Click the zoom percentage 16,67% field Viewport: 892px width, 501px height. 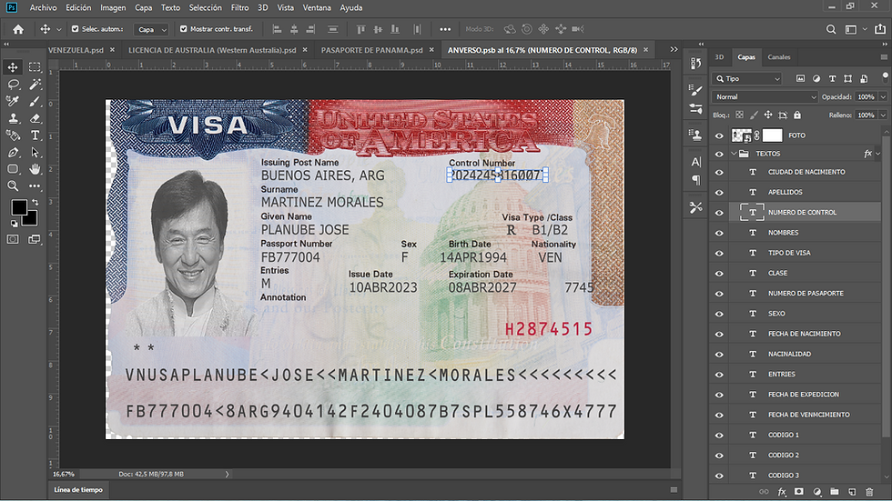[64, 474]
